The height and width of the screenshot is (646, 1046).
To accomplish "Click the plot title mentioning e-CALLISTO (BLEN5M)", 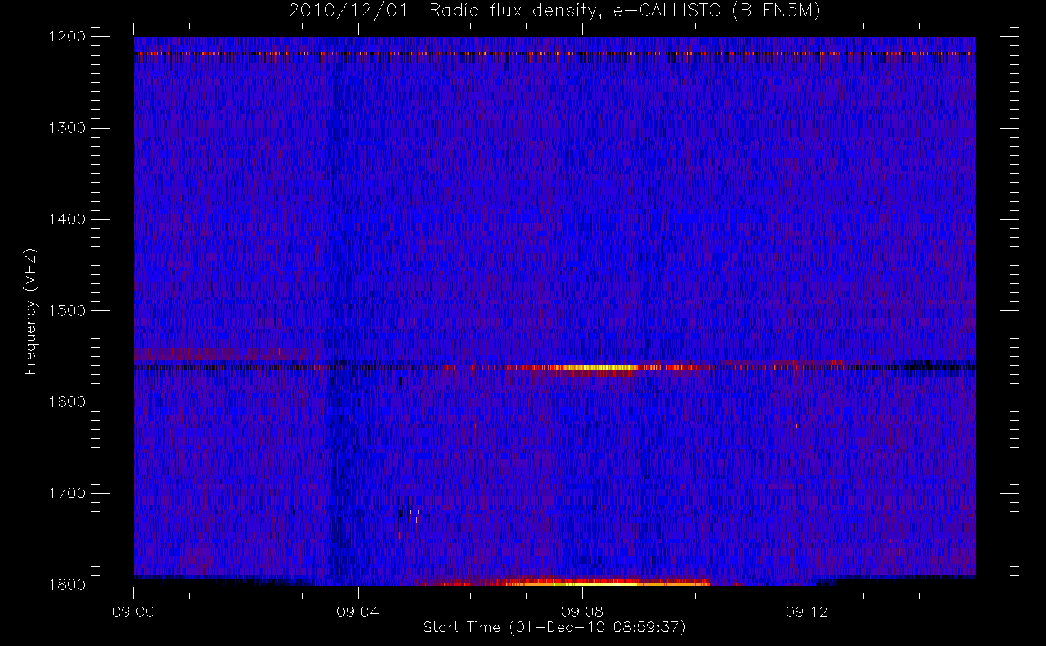I will 554,11.
